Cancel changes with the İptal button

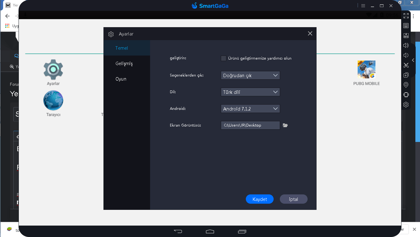coord(294,199)
